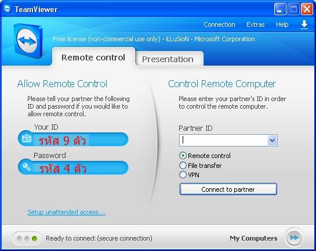This screenshot has height=251, width=316.
Task: Select the File transfer radio option
Action: coord(183,166)
